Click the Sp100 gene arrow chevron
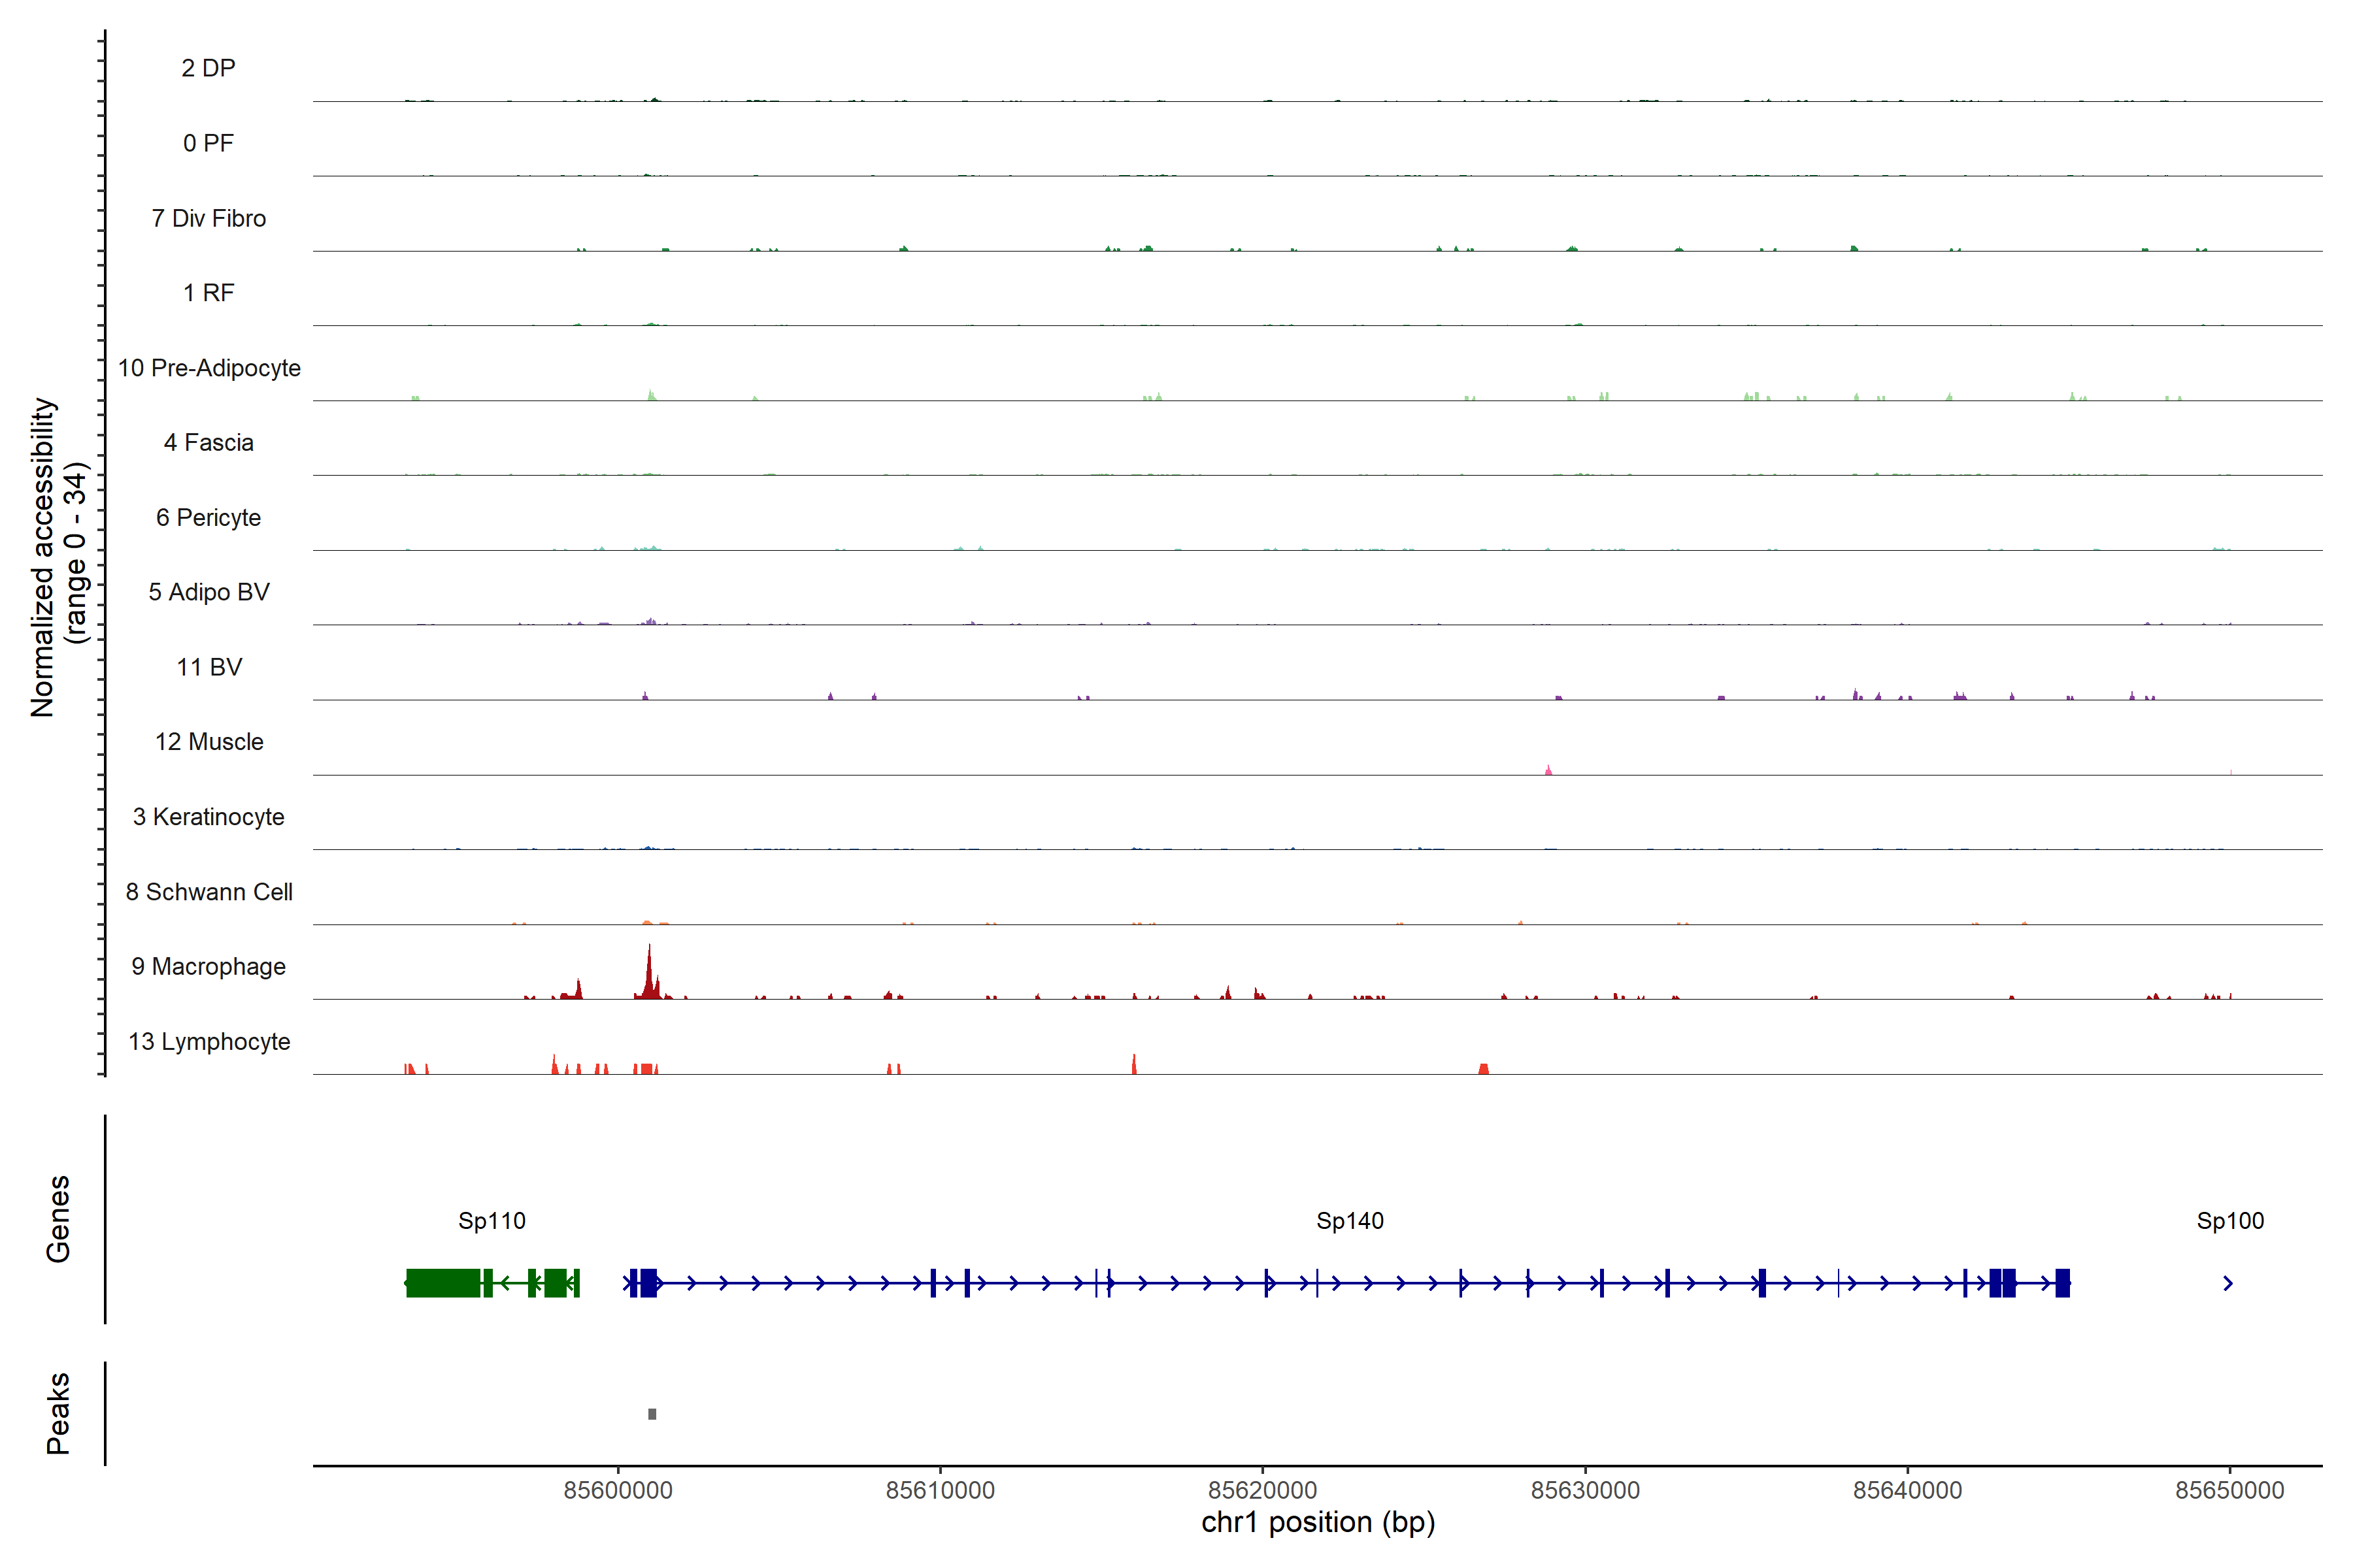The width and height of the screenshot is (2353, 1568). click(x=2228, y=1283)
